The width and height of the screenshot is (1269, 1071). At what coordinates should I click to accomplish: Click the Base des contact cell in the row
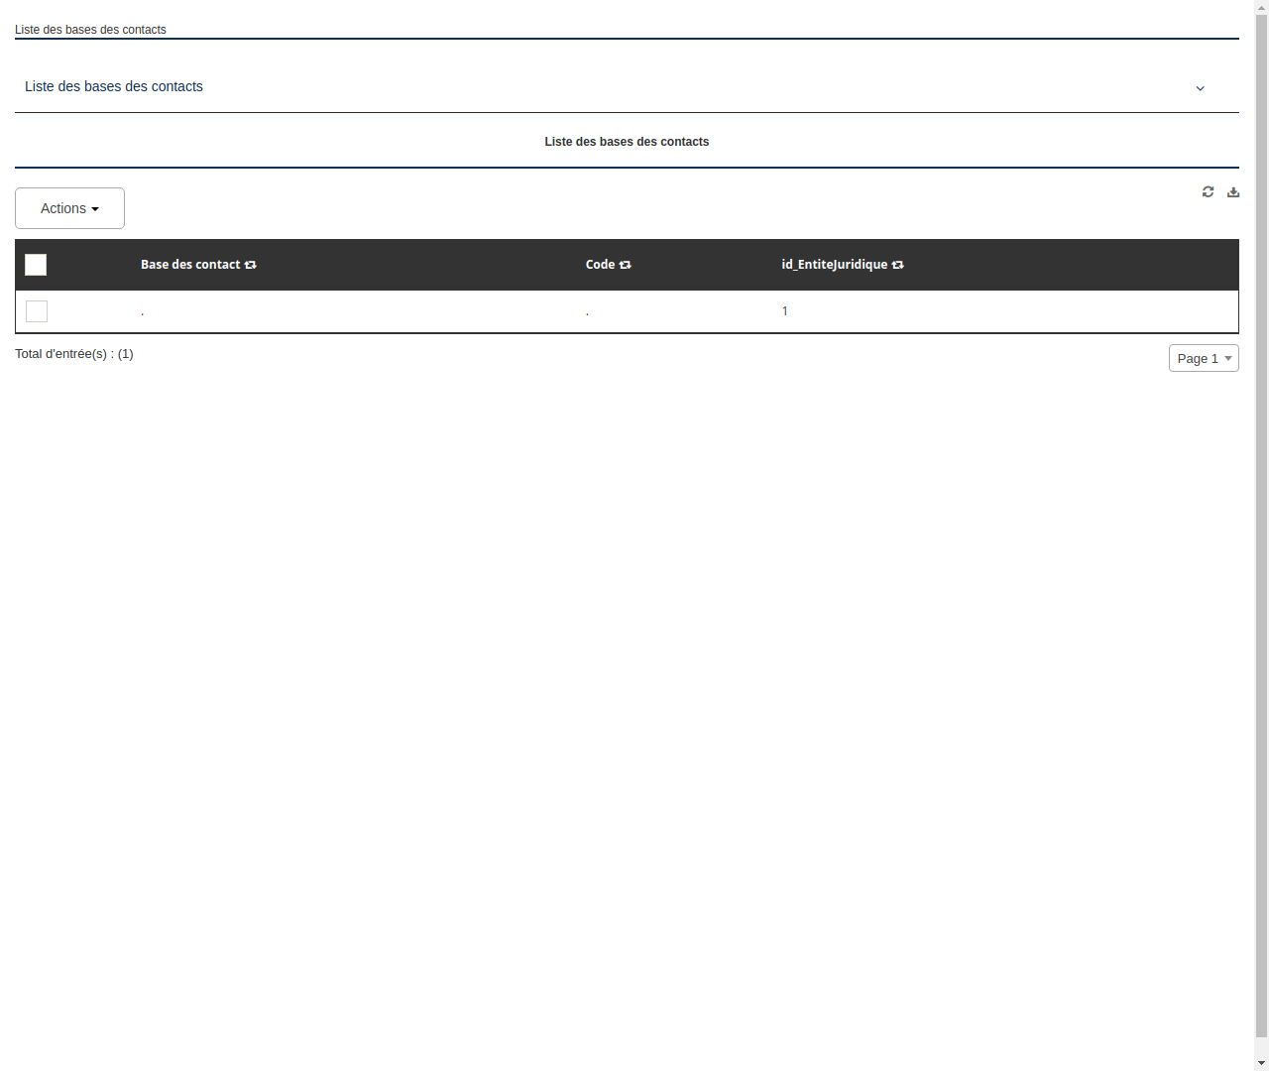point(142,310)
